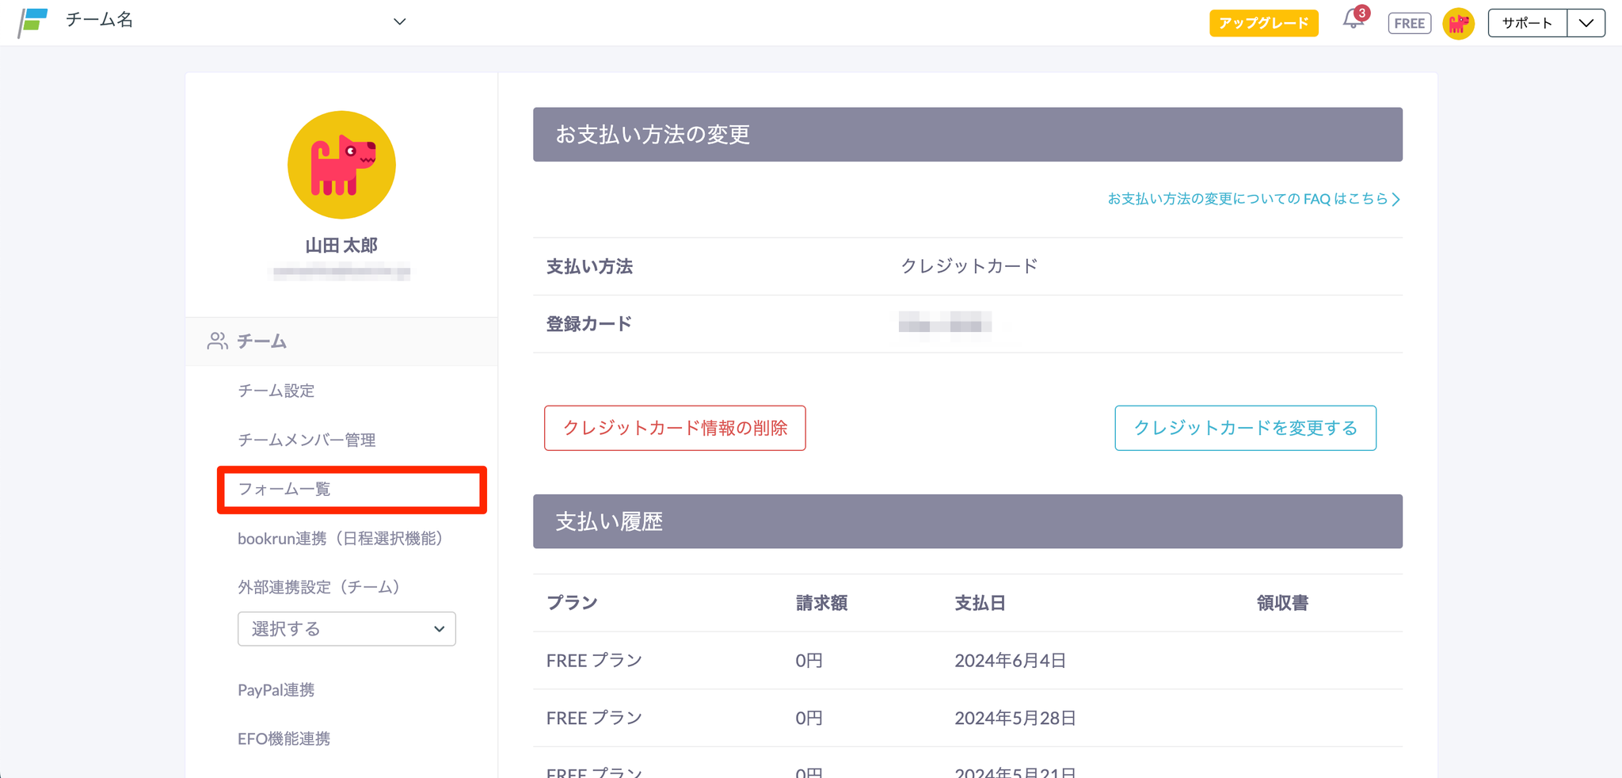
Task: Open チーム設定 in sidebar
Action: click(276, 391)
